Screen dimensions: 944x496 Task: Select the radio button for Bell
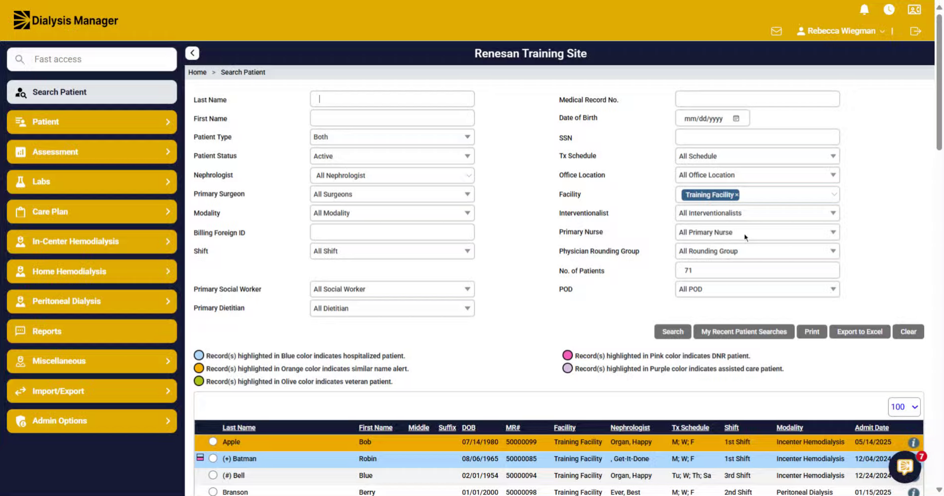(x=213, y=475)
